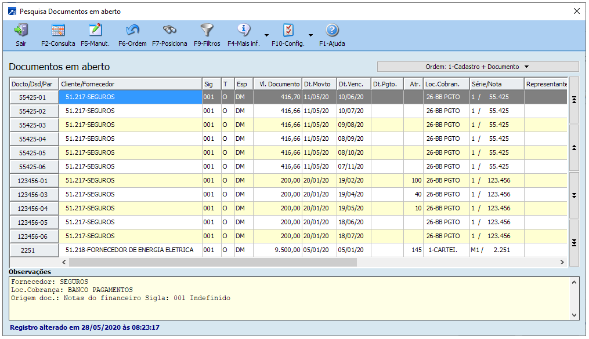Screen dimensions: 589x339
Task: Open the Ordem: 1-Cadastro + Documento dropdown
Action: [x=478, y=67]
